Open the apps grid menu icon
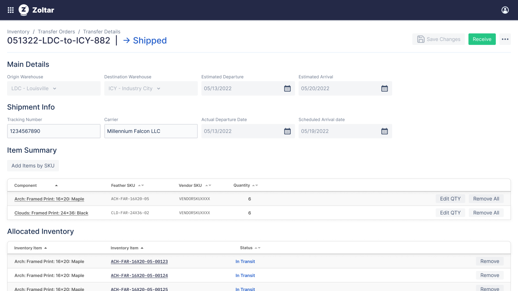 coord(10,10)
